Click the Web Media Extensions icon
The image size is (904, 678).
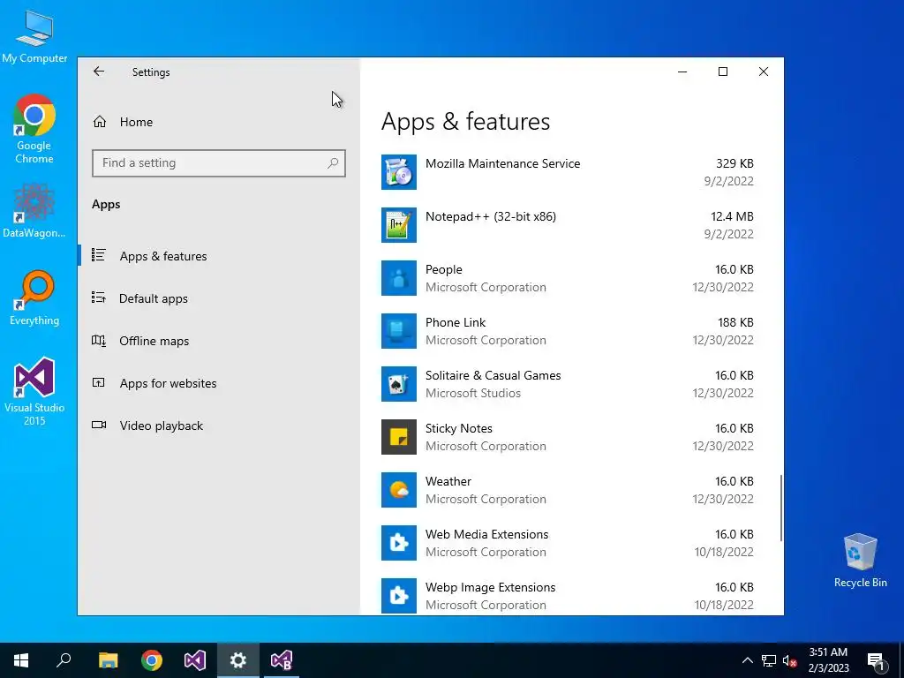398,543
